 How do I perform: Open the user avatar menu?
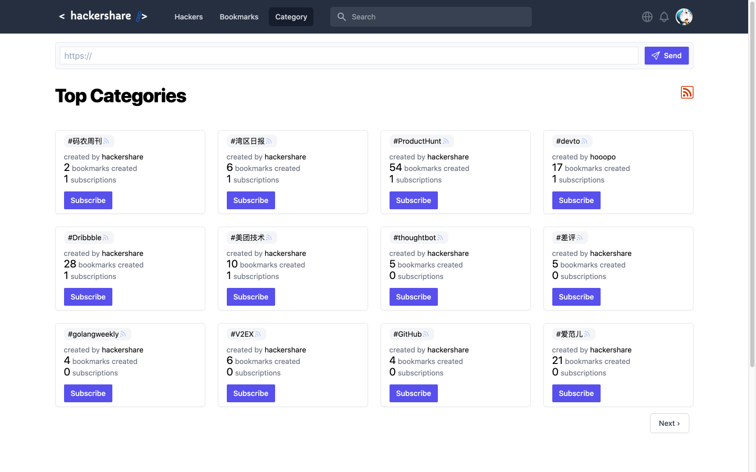[x=684, y=16]
